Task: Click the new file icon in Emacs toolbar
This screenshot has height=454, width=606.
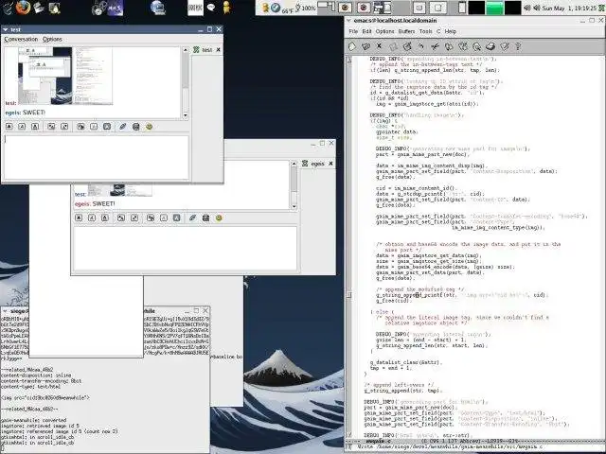Action: click(352, 46)
